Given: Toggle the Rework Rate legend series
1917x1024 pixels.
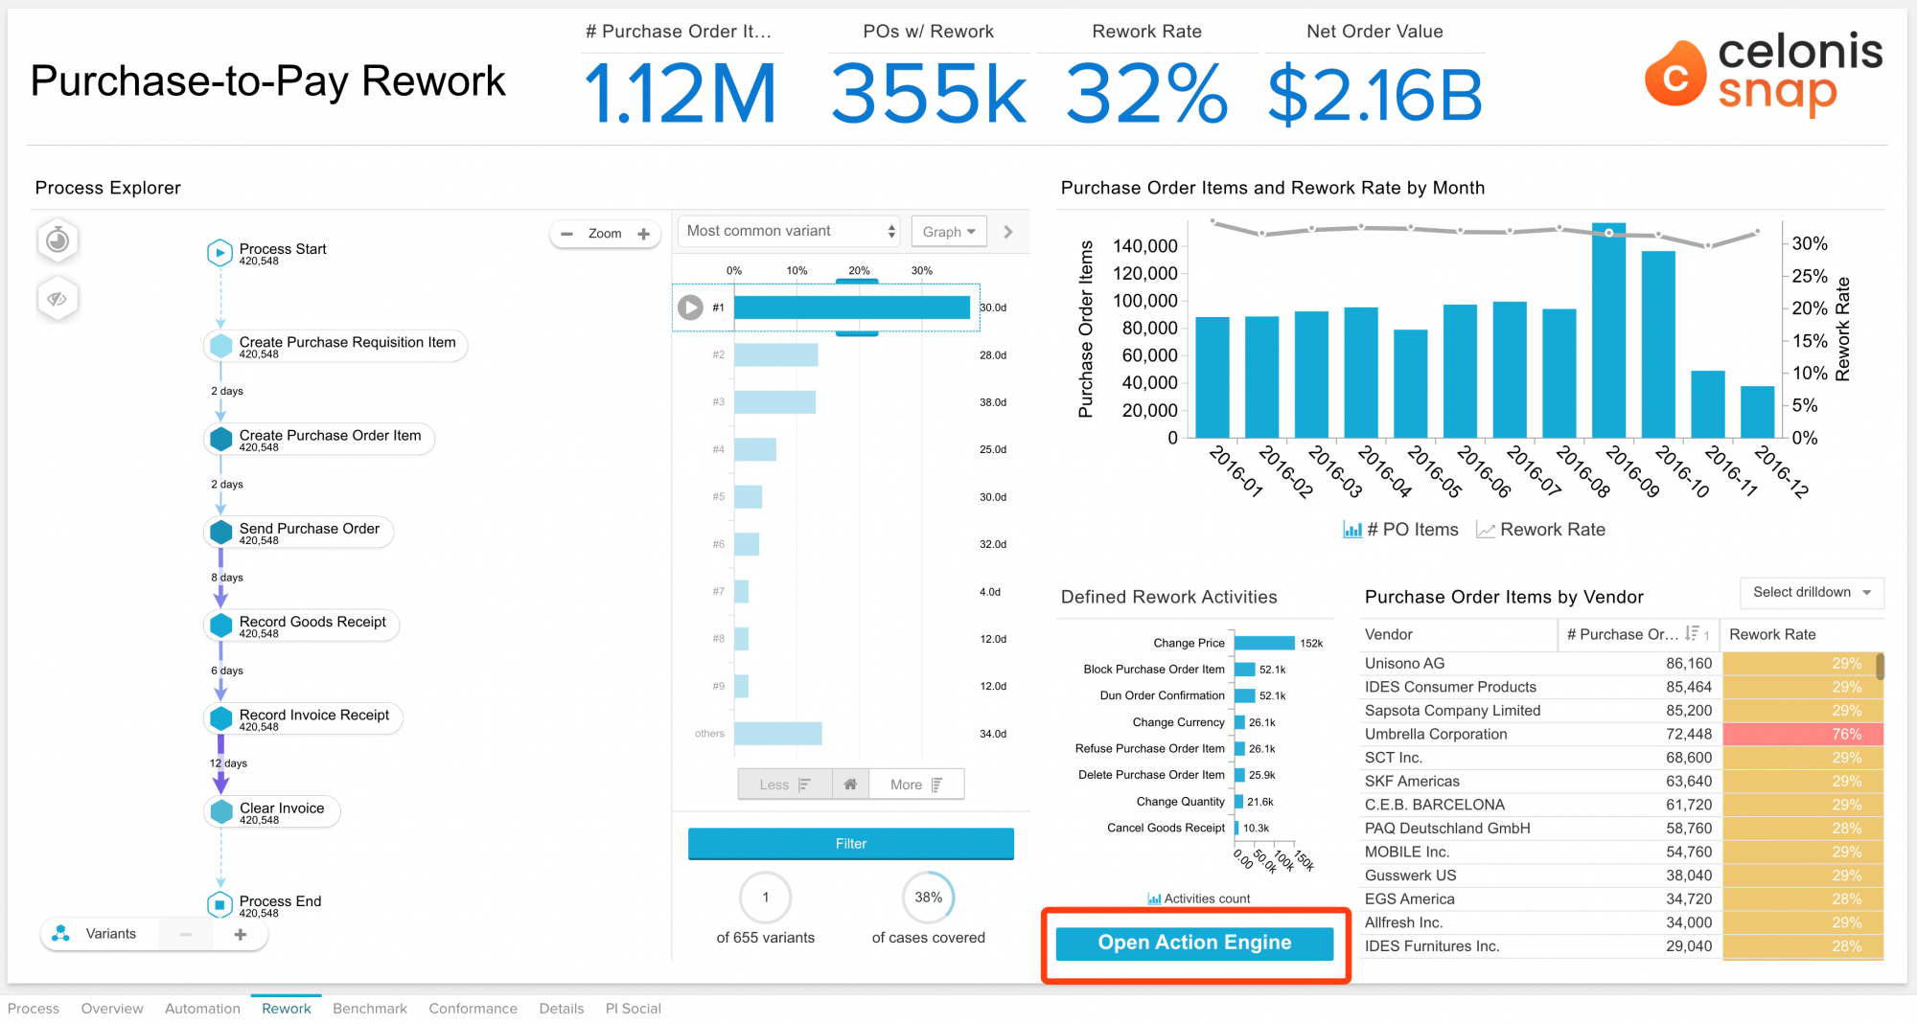Looking at the screenshot, I should 1540,530.
